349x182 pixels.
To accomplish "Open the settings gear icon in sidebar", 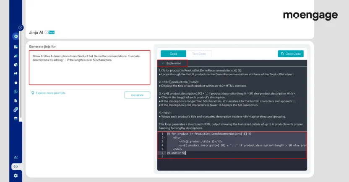I will (x=16, y=175).
